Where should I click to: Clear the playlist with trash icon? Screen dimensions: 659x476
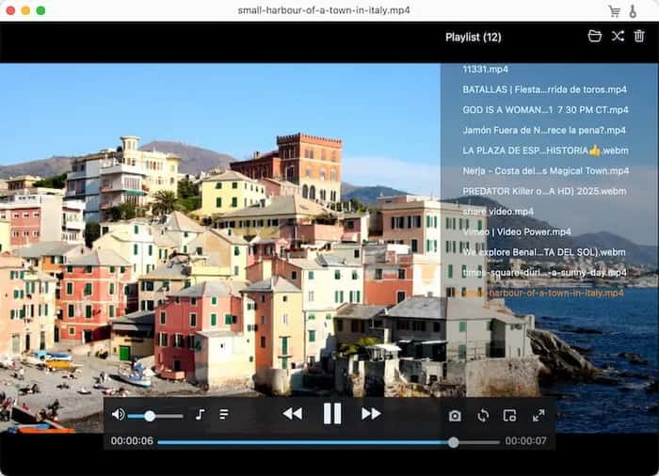[639, 36]
